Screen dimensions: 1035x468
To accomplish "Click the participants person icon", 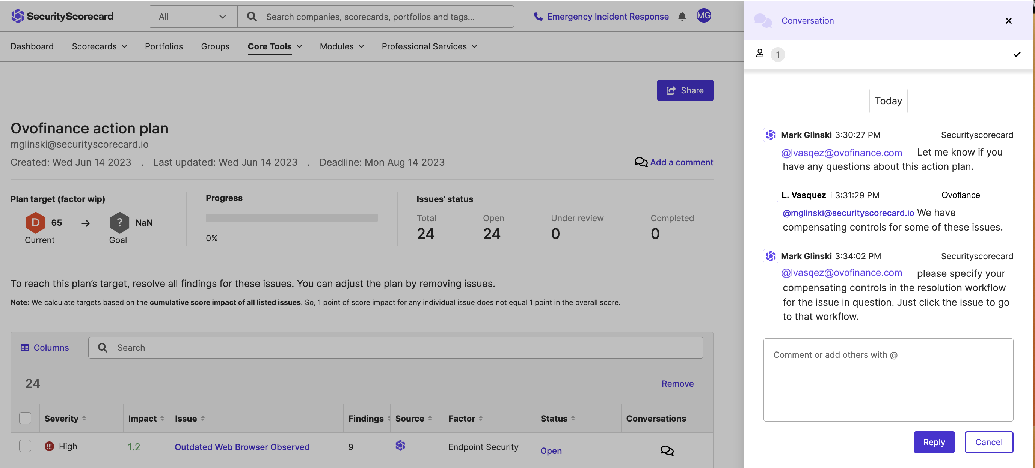I will tap(759, 53).
